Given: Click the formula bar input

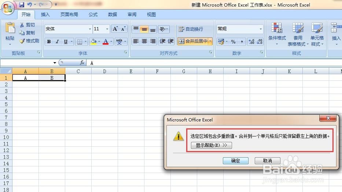Looking at the screenshot, I should [x=214, y=63].
